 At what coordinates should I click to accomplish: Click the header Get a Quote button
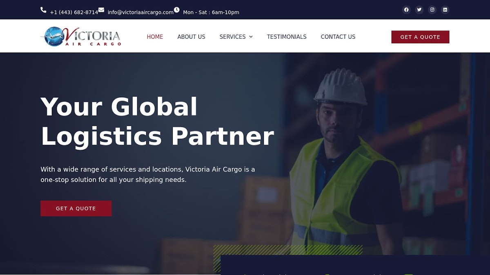click(420, 37)
